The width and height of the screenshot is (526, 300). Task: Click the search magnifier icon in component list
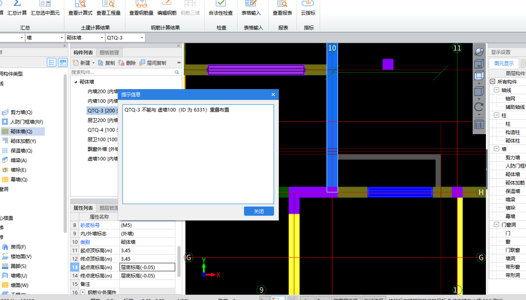(x=177, y=72)
